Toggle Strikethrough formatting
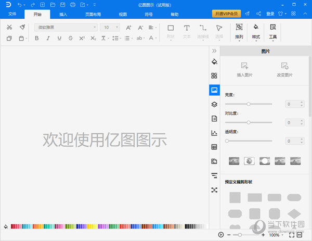312x241 pixels. tap(70, 38)
